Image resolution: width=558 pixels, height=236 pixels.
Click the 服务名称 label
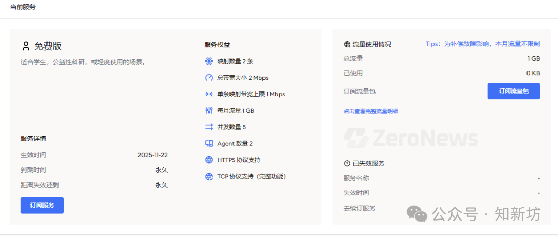(356, 178)
